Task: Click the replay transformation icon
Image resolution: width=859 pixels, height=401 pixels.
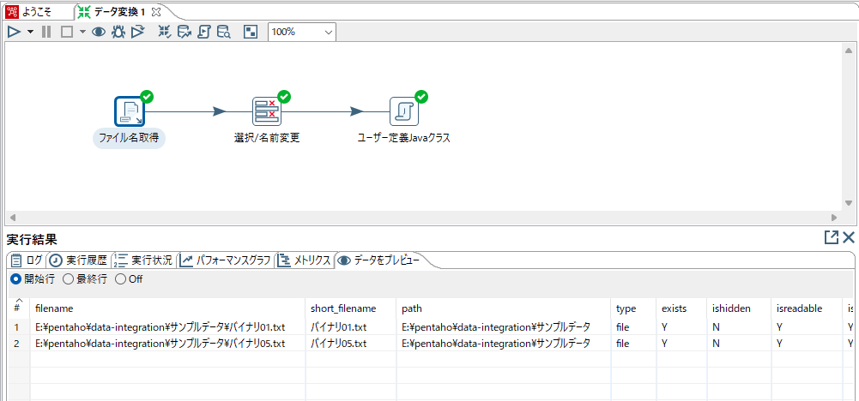Action: [x=138, y=32]
